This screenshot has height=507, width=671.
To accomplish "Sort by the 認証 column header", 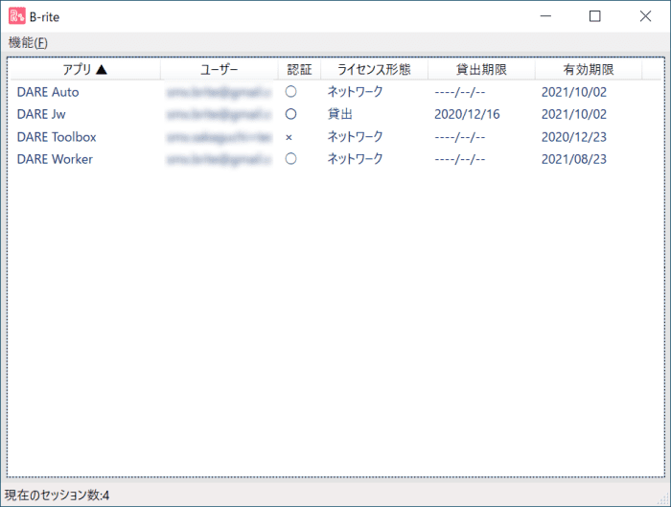I will (299, 69).
